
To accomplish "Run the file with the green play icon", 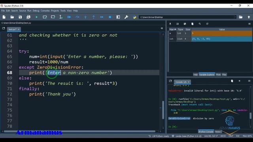I will (x=37, y=17).
